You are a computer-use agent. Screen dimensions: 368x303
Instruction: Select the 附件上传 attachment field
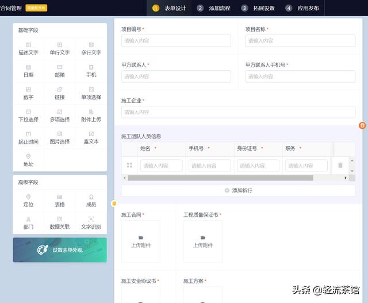[x=91, y=116]
